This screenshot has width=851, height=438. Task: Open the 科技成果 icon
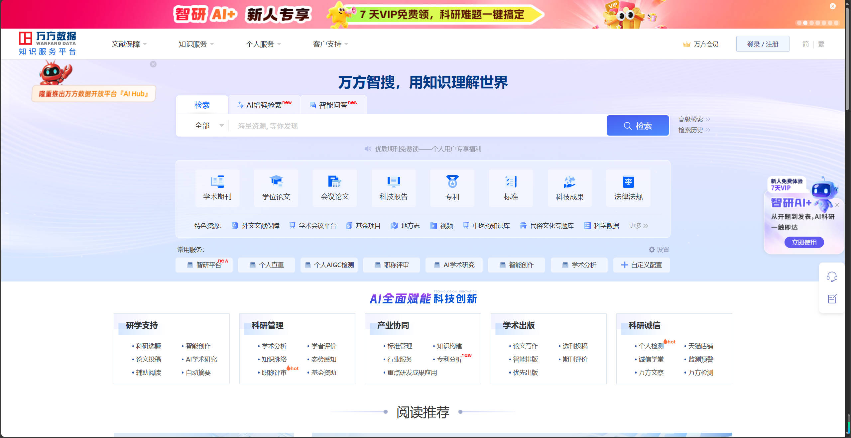pos(569,181)
